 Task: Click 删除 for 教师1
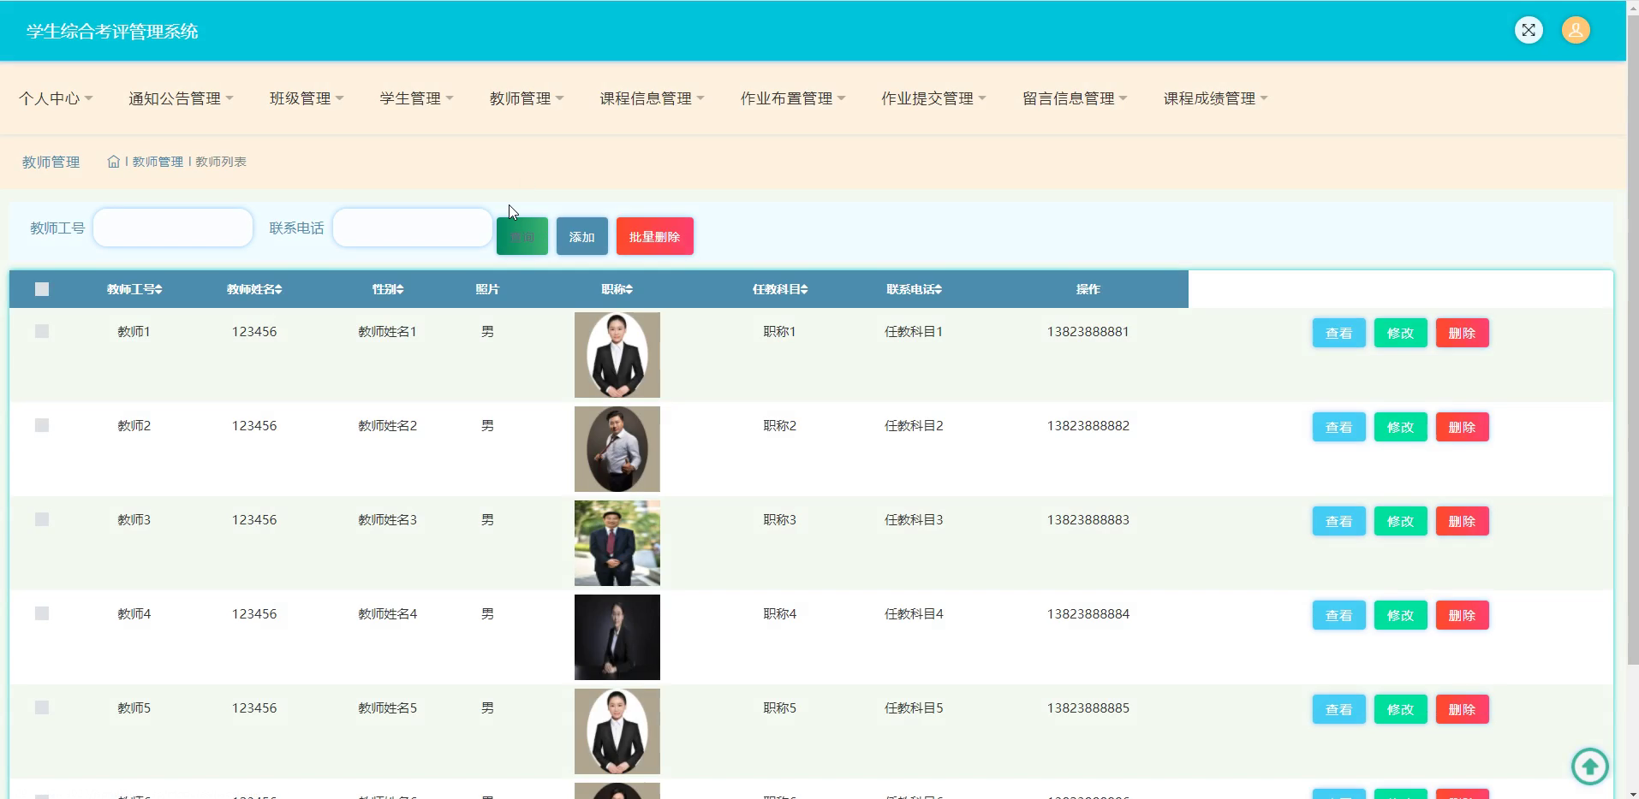tap(1463, 333)
